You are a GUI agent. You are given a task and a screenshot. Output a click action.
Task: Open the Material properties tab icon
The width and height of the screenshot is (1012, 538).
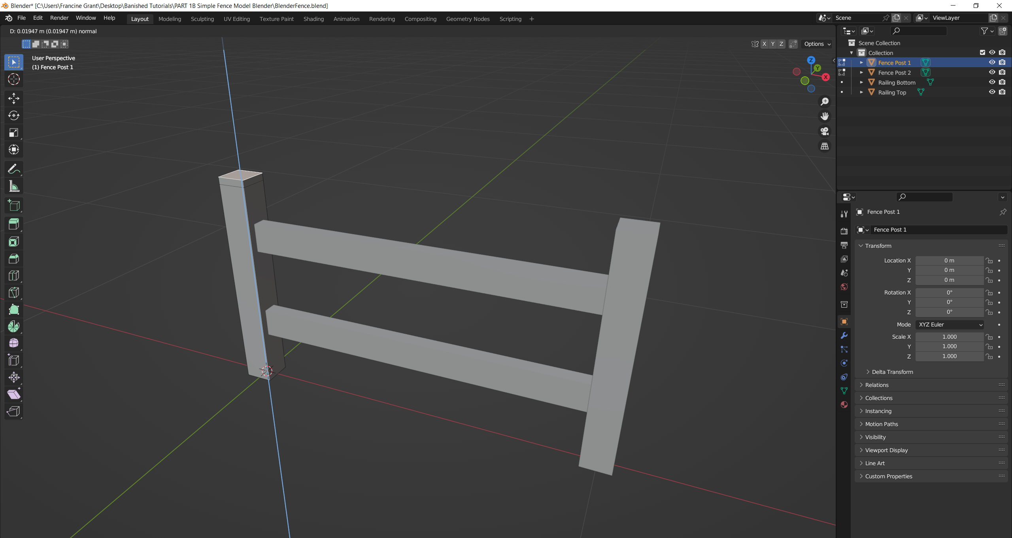click(x=844, y=404)
